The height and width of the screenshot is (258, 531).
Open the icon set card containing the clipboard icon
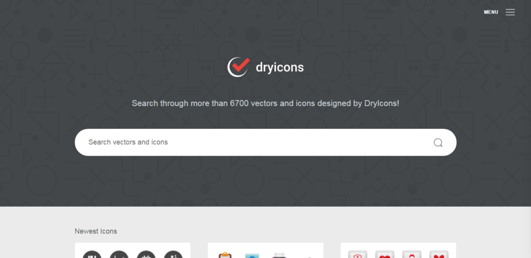pos(265,250)
